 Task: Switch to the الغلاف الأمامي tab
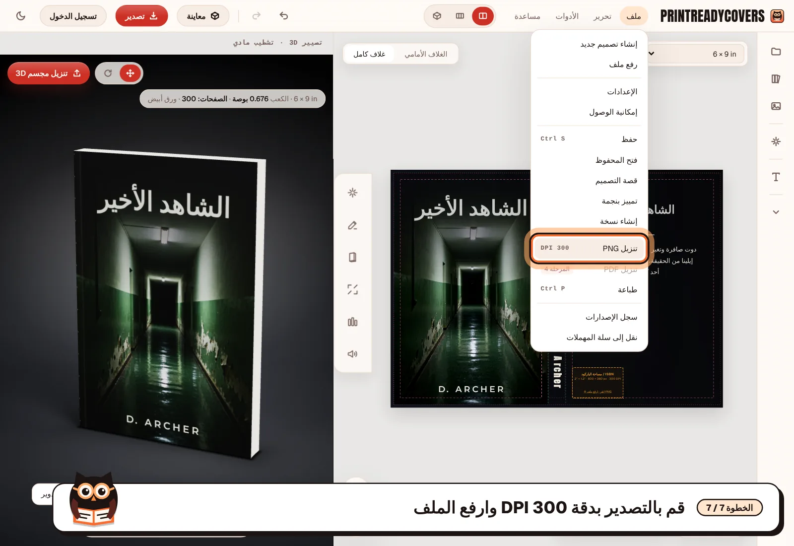pyautogui.click(x=426, y=54)
